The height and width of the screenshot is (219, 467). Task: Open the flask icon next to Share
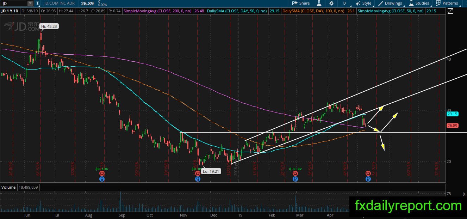tap(319, 3)
